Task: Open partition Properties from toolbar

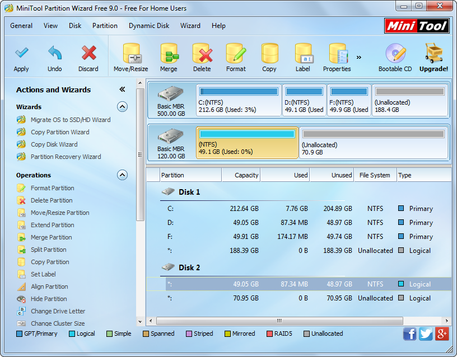Action: pos(337,58)
